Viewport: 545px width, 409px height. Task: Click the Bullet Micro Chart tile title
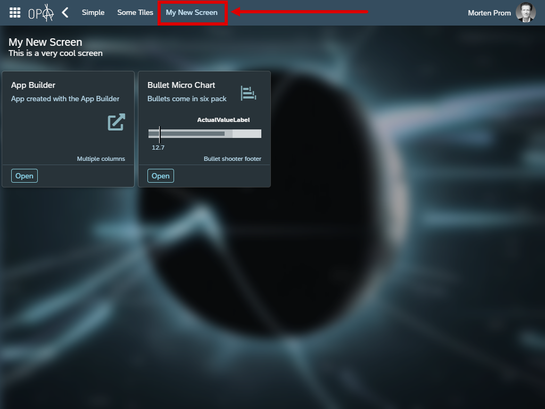tap(181, 85)
